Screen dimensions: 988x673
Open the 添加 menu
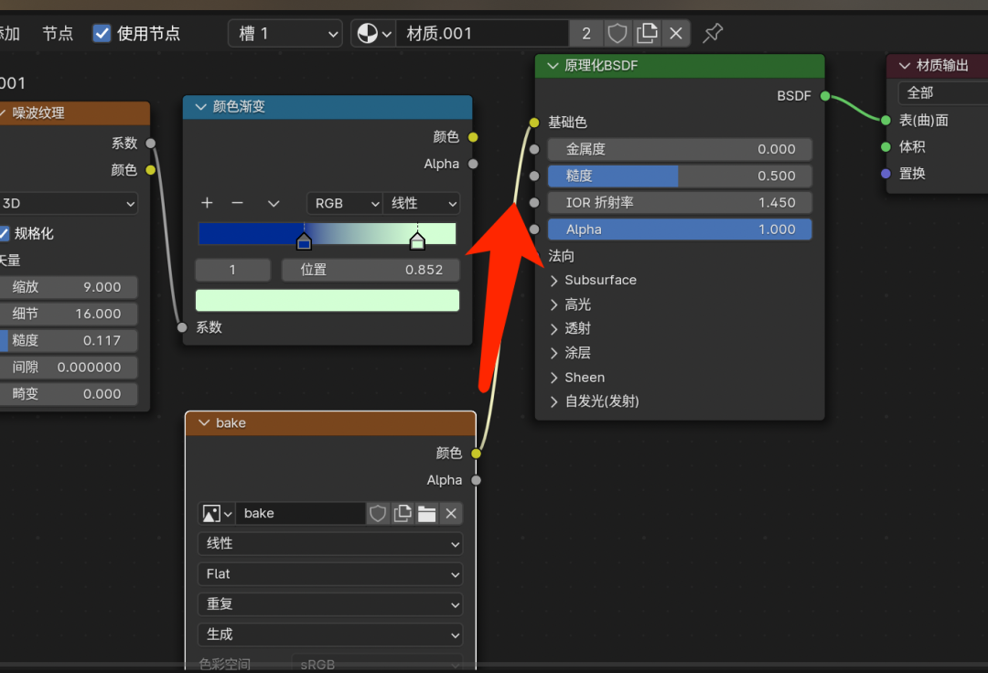pyautogui.click(x=9, y=33)
